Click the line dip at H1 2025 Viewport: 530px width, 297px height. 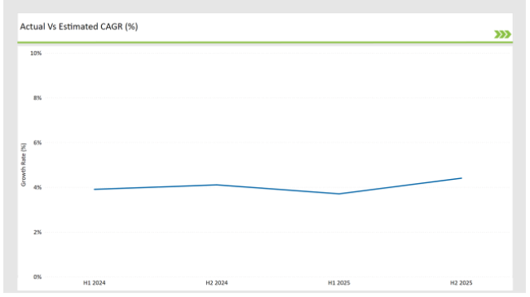[339, 194]
